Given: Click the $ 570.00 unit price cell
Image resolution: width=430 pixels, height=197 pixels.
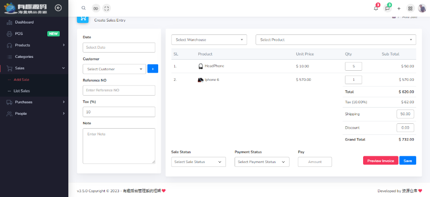Looking at the screenshot, I should pos(303,80).
